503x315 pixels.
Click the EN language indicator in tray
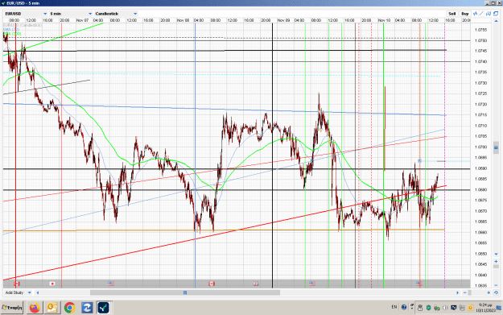tap(394, 307)
